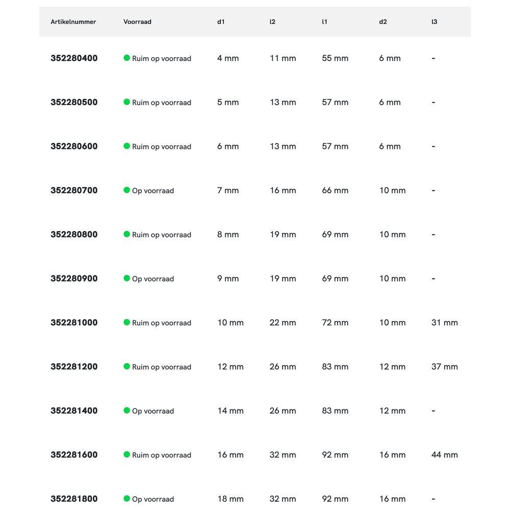Click the l3 column header
This screenshot has height=510, width=510.
(x=434, y=22)
